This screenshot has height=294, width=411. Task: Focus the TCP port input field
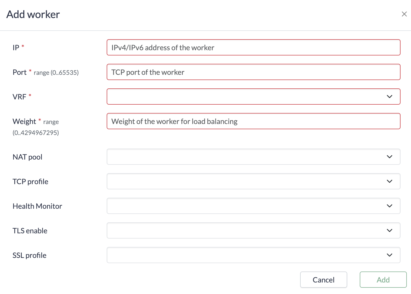tap(253, 72)
